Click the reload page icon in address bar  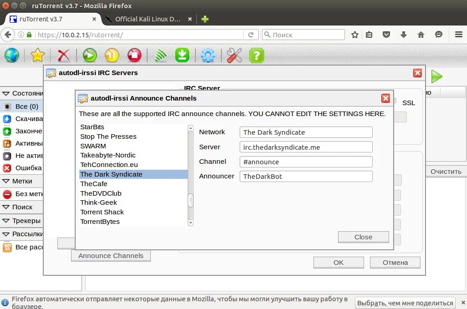coord(251,35)
